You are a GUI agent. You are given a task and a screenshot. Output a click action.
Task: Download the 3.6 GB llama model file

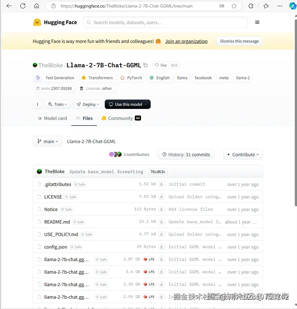coord(161,272)
